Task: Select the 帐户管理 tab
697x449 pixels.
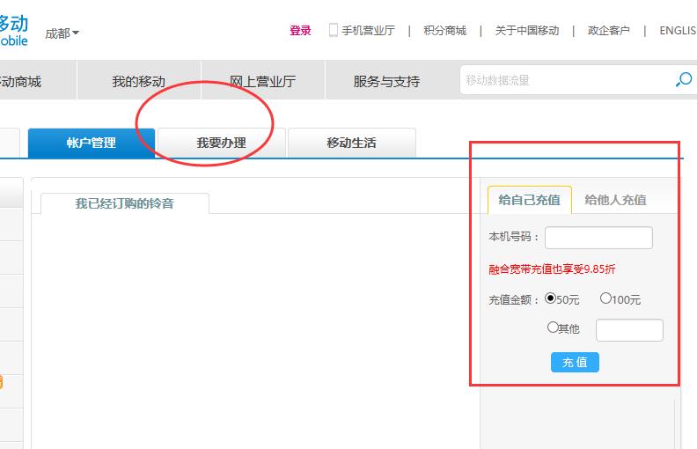Action: [x=92, y=143]
